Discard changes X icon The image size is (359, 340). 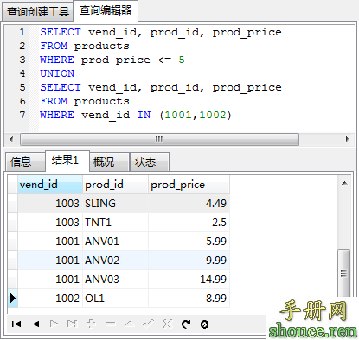coord(167,324)
